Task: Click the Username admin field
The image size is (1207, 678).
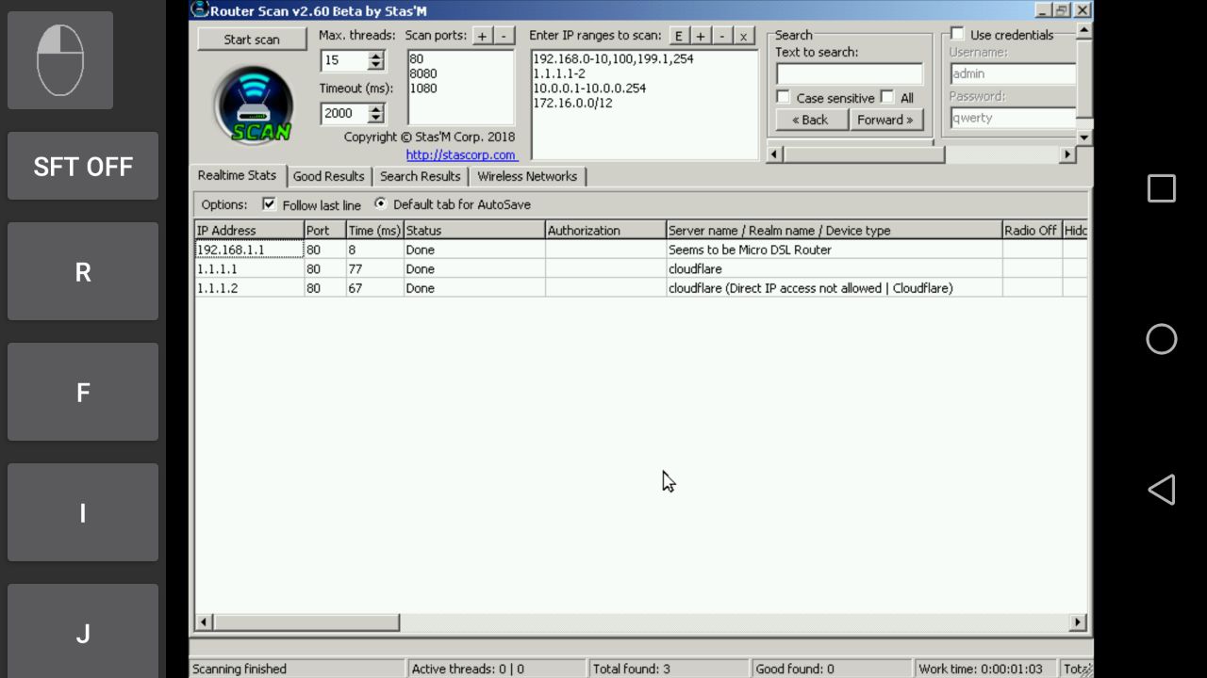Action: coord(1013,73)
